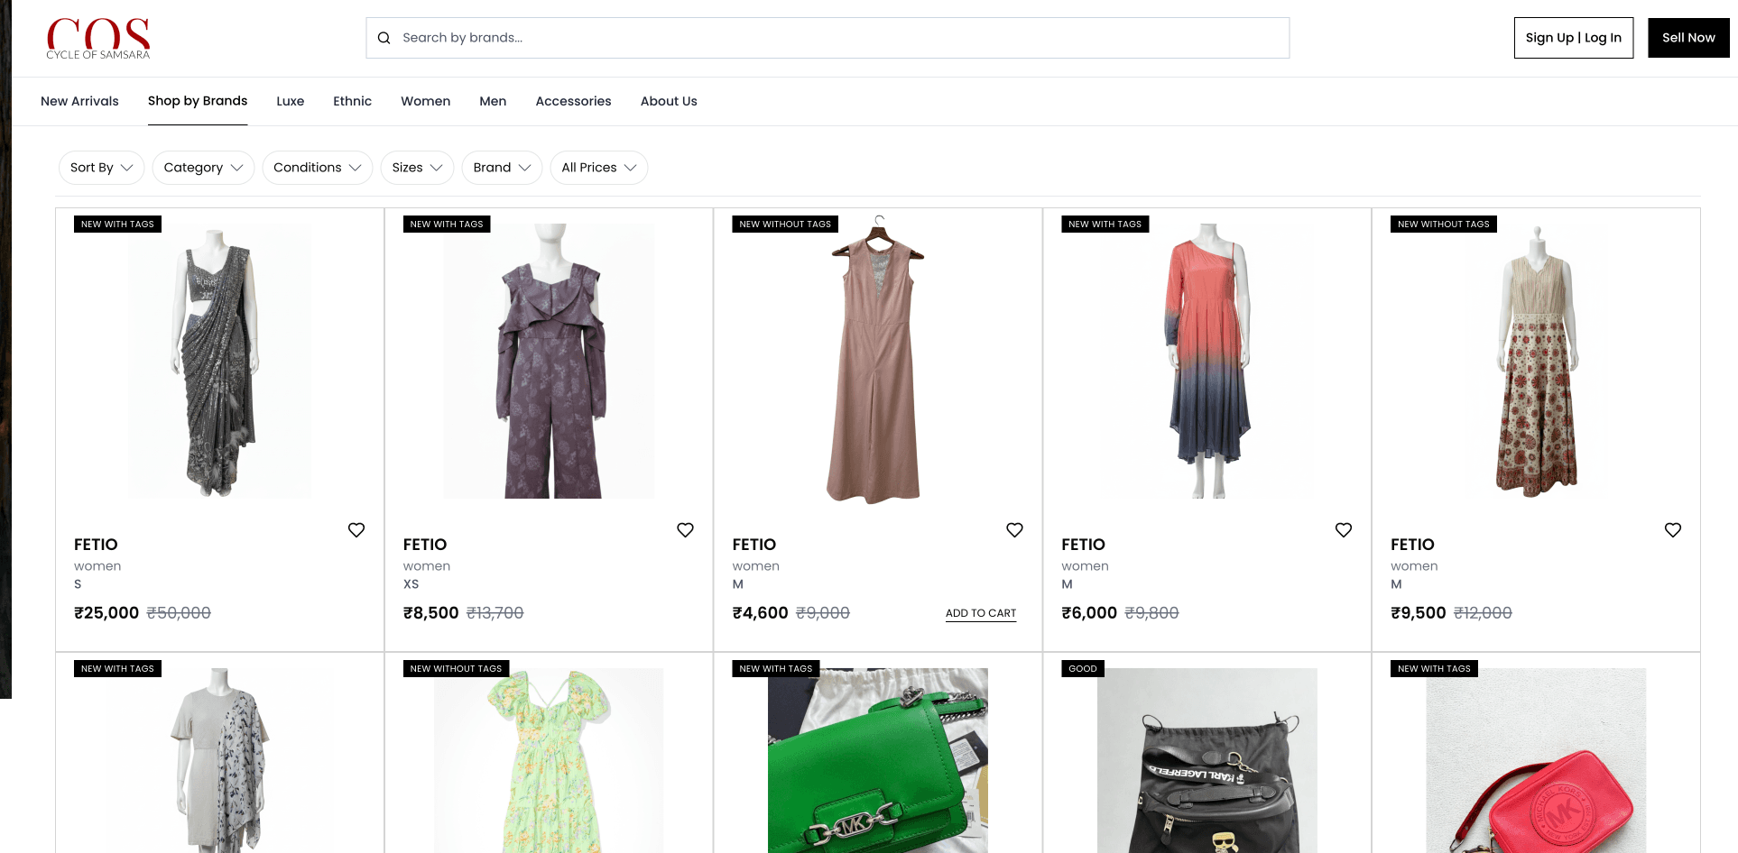Click the Cycle of Samsara logo

click(x=98, y=39)
